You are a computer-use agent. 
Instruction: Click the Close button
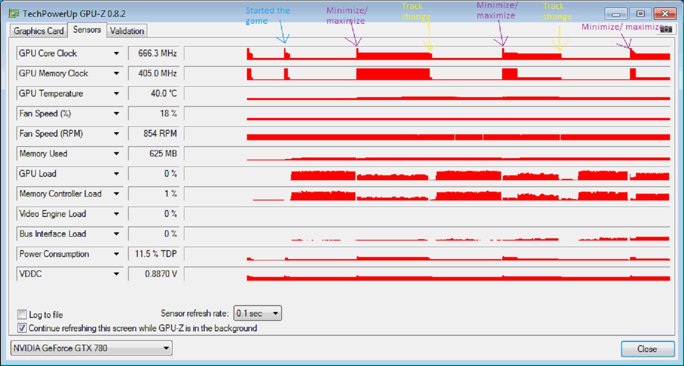647,349
